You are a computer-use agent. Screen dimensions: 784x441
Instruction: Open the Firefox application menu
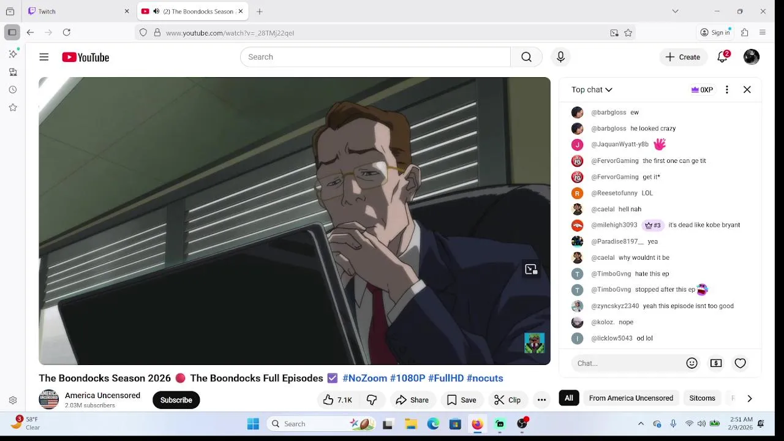[x=763, y=32]
